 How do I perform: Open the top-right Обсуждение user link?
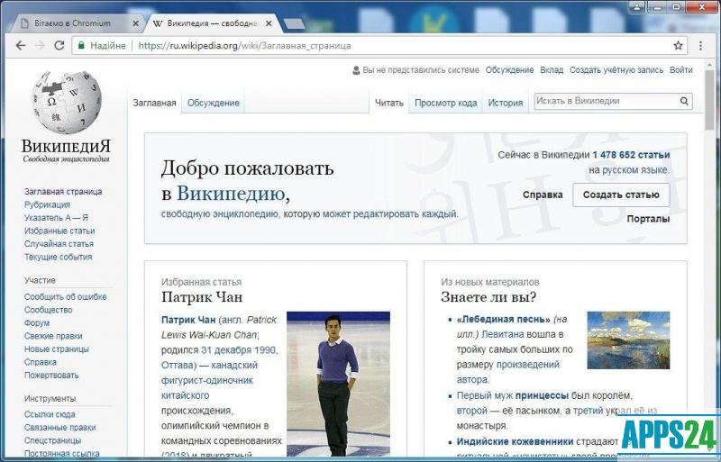pos(509,70)
